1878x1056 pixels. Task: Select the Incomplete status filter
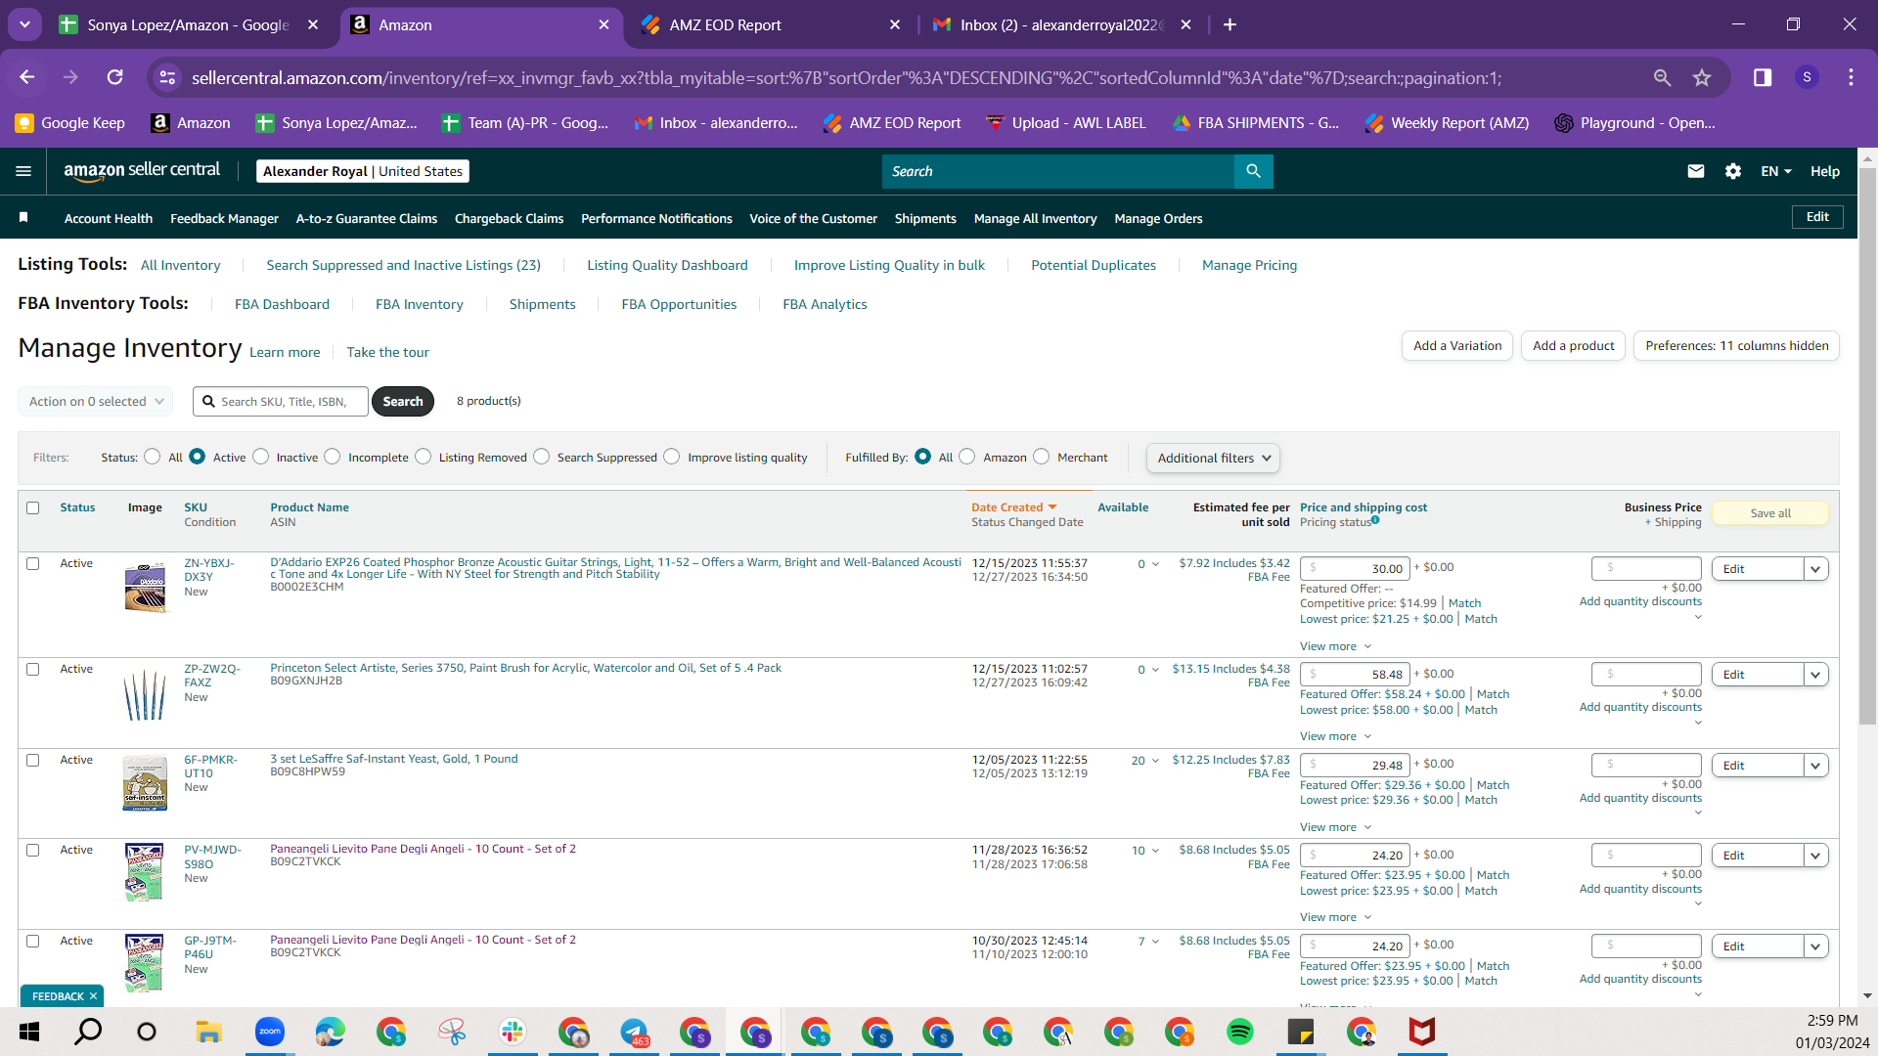tap(333, 457)
